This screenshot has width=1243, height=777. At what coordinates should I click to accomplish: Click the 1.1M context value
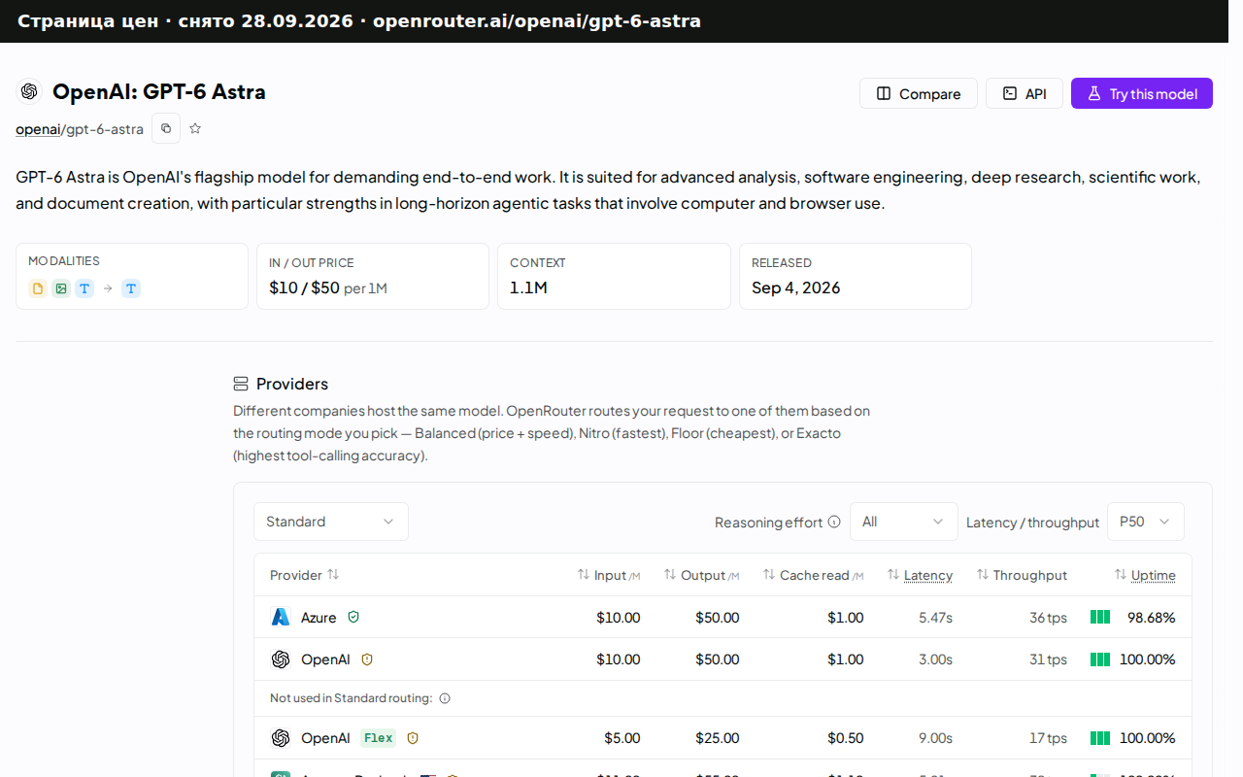click(528, 287)
